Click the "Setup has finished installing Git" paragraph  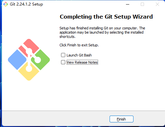click(x=102, y=32)
